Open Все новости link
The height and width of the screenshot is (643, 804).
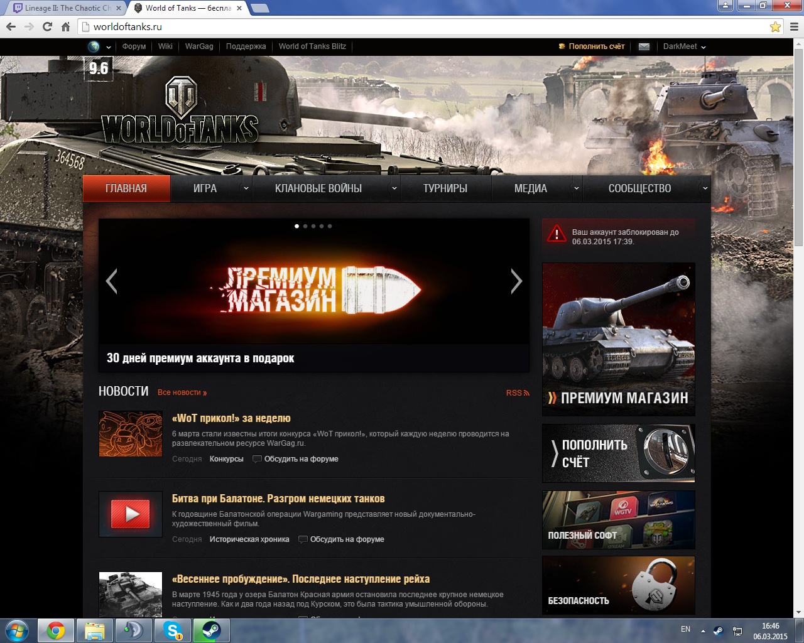(x=182, y=392)
